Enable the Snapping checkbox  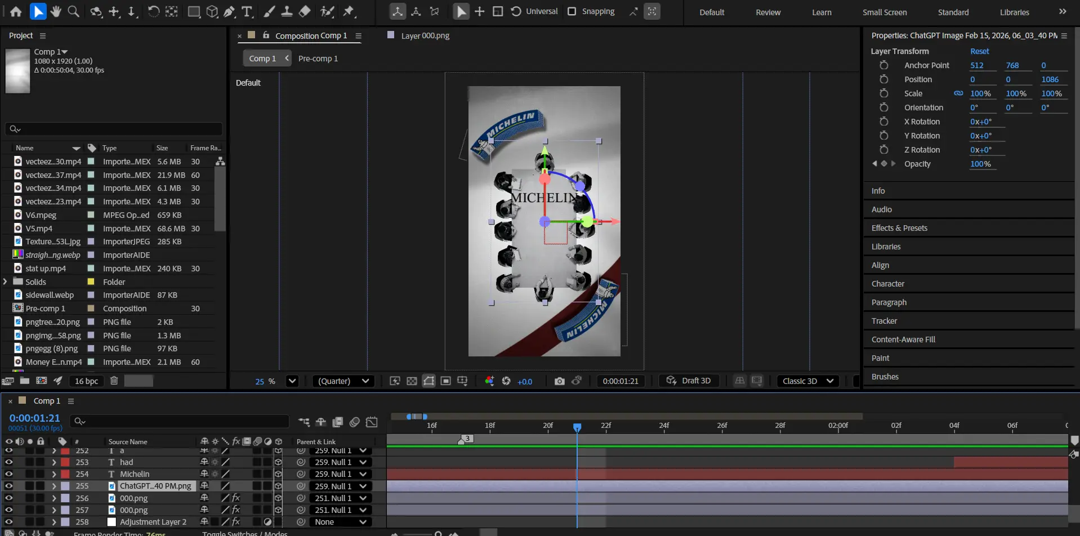pyautogui.click(x=572, y=11)
